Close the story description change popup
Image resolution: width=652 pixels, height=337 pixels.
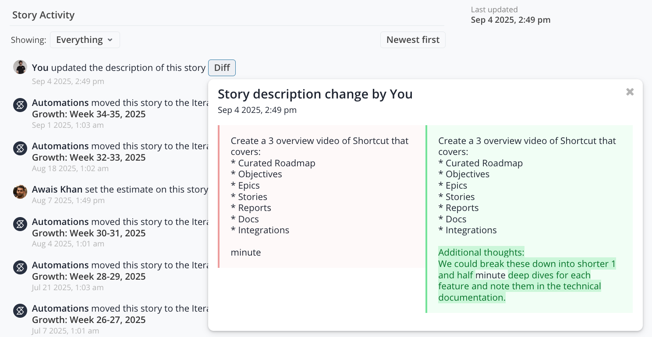pyautogui.click(x=630, y=92)
